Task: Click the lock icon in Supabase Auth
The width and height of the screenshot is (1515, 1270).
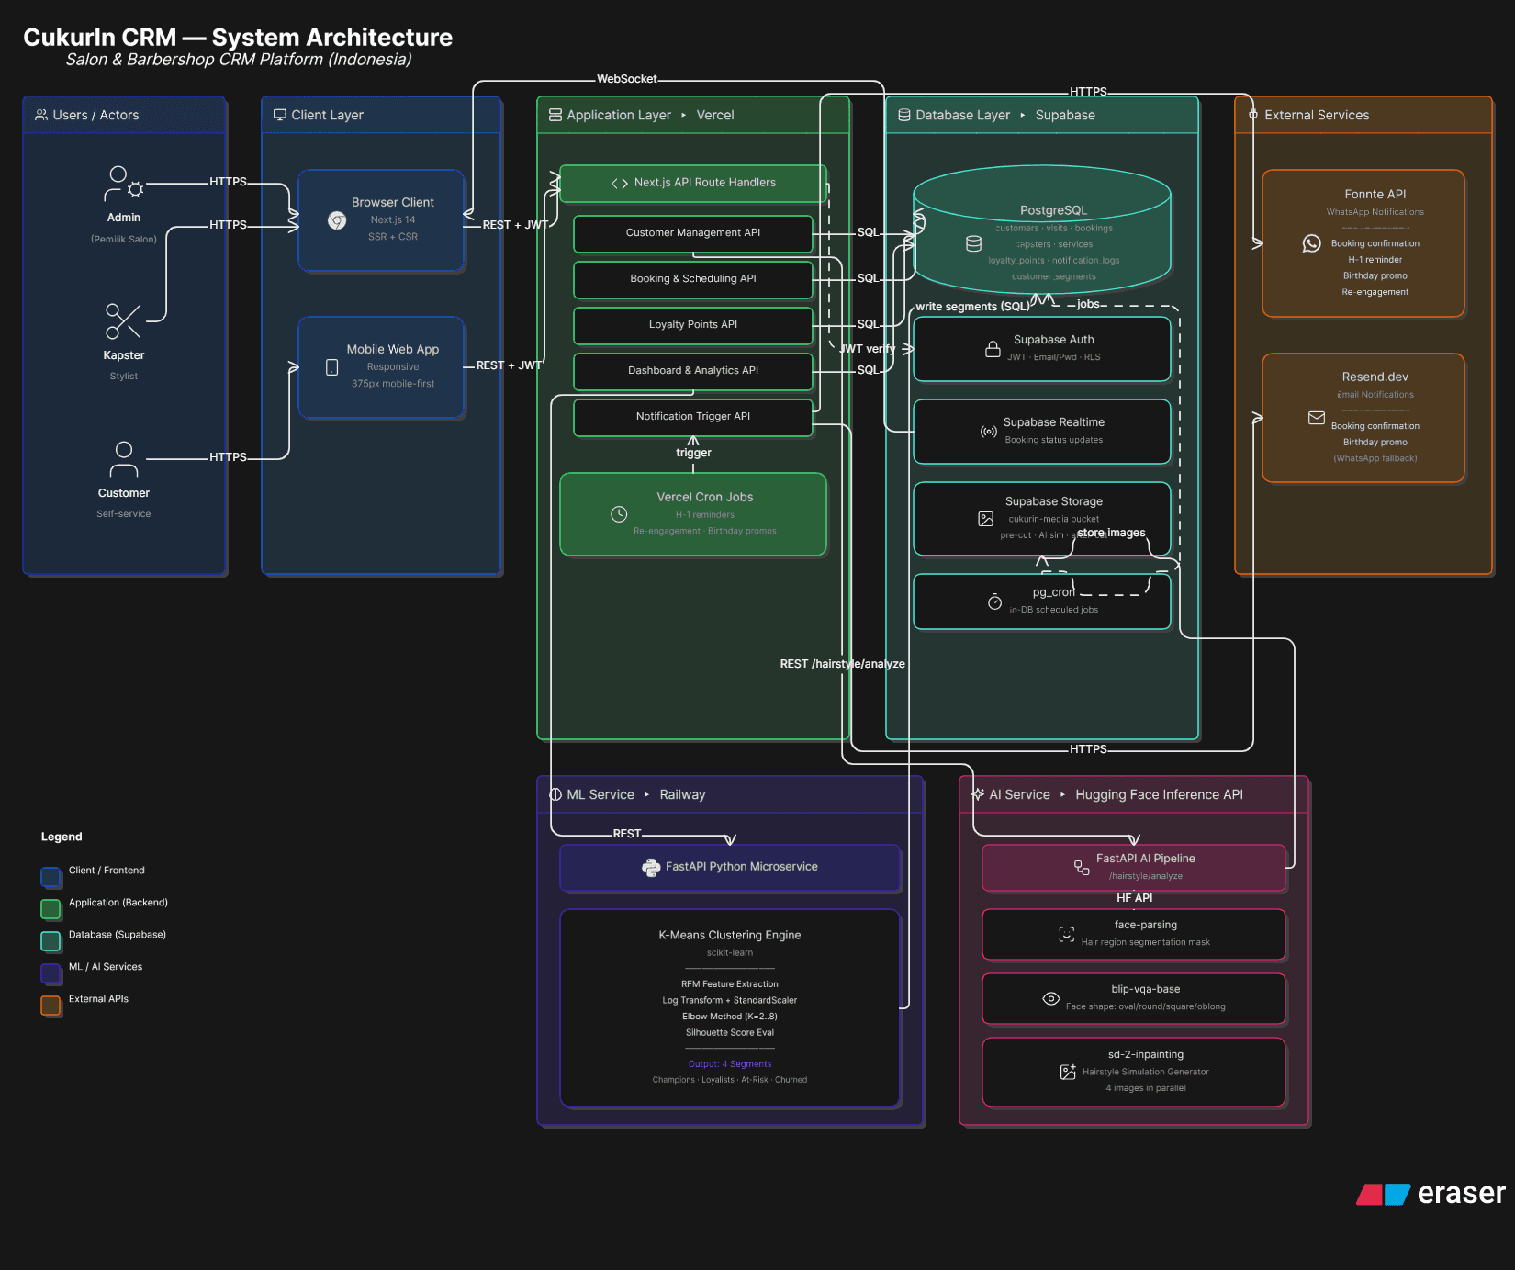Action: point(993,349)
